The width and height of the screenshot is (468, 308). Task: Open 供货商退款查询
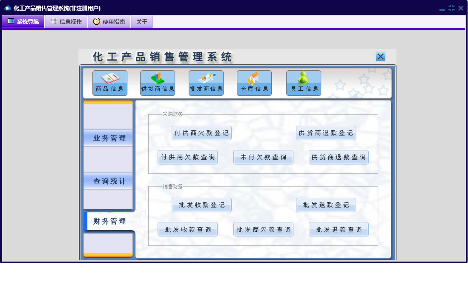tap(339, 157)
